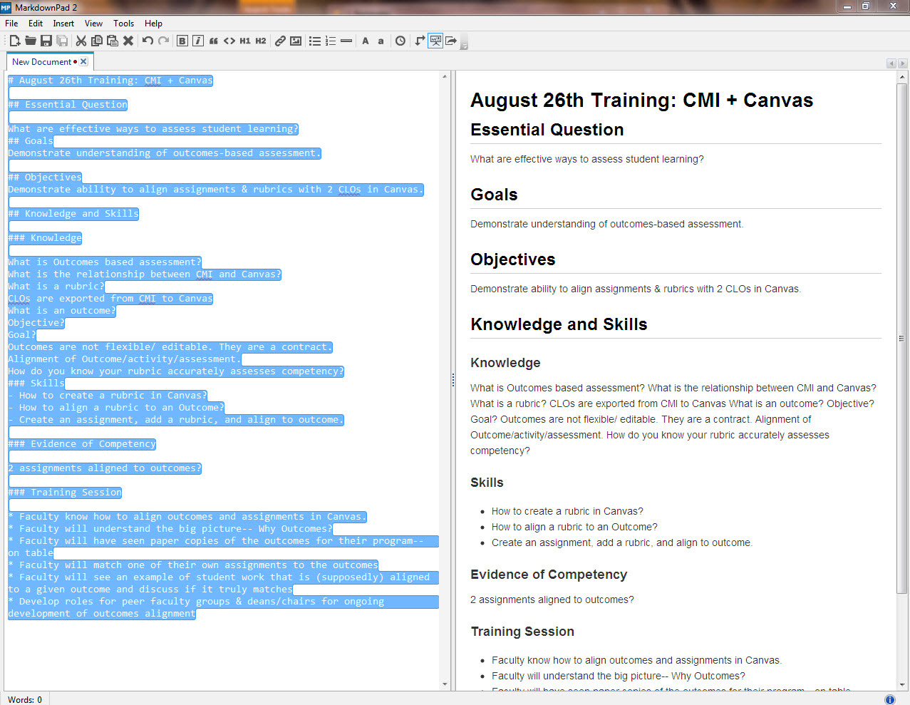Insert a hyperlink with the chain icon

click(280, 41)
